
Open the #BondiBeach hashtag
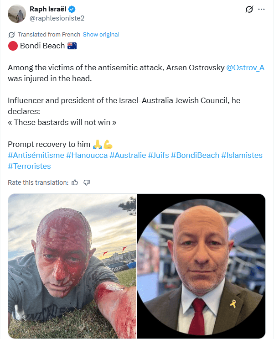click(195, 155)
